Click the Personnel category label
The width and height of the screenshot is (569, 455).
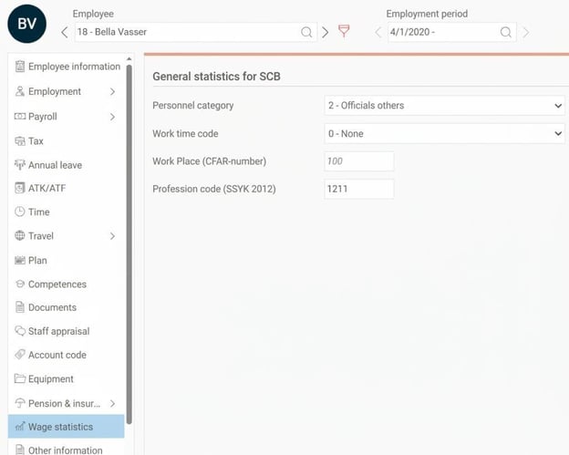(193, 106)
